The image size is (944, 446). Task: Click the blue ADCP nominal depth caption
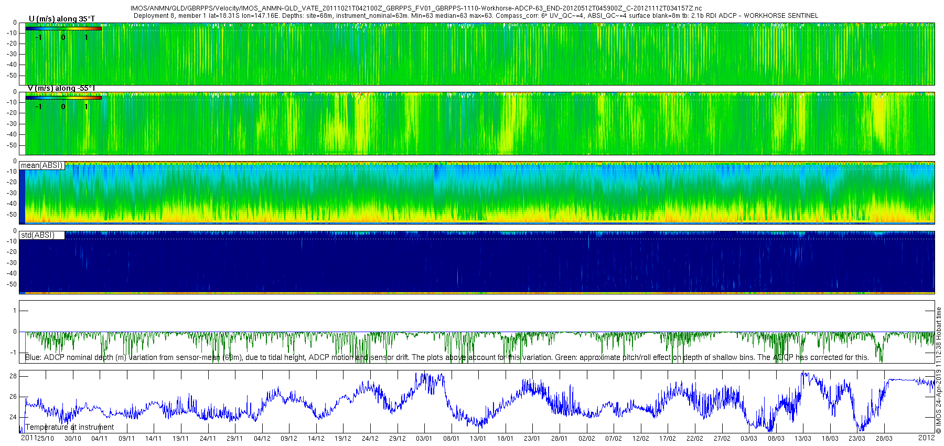[447, 357]
